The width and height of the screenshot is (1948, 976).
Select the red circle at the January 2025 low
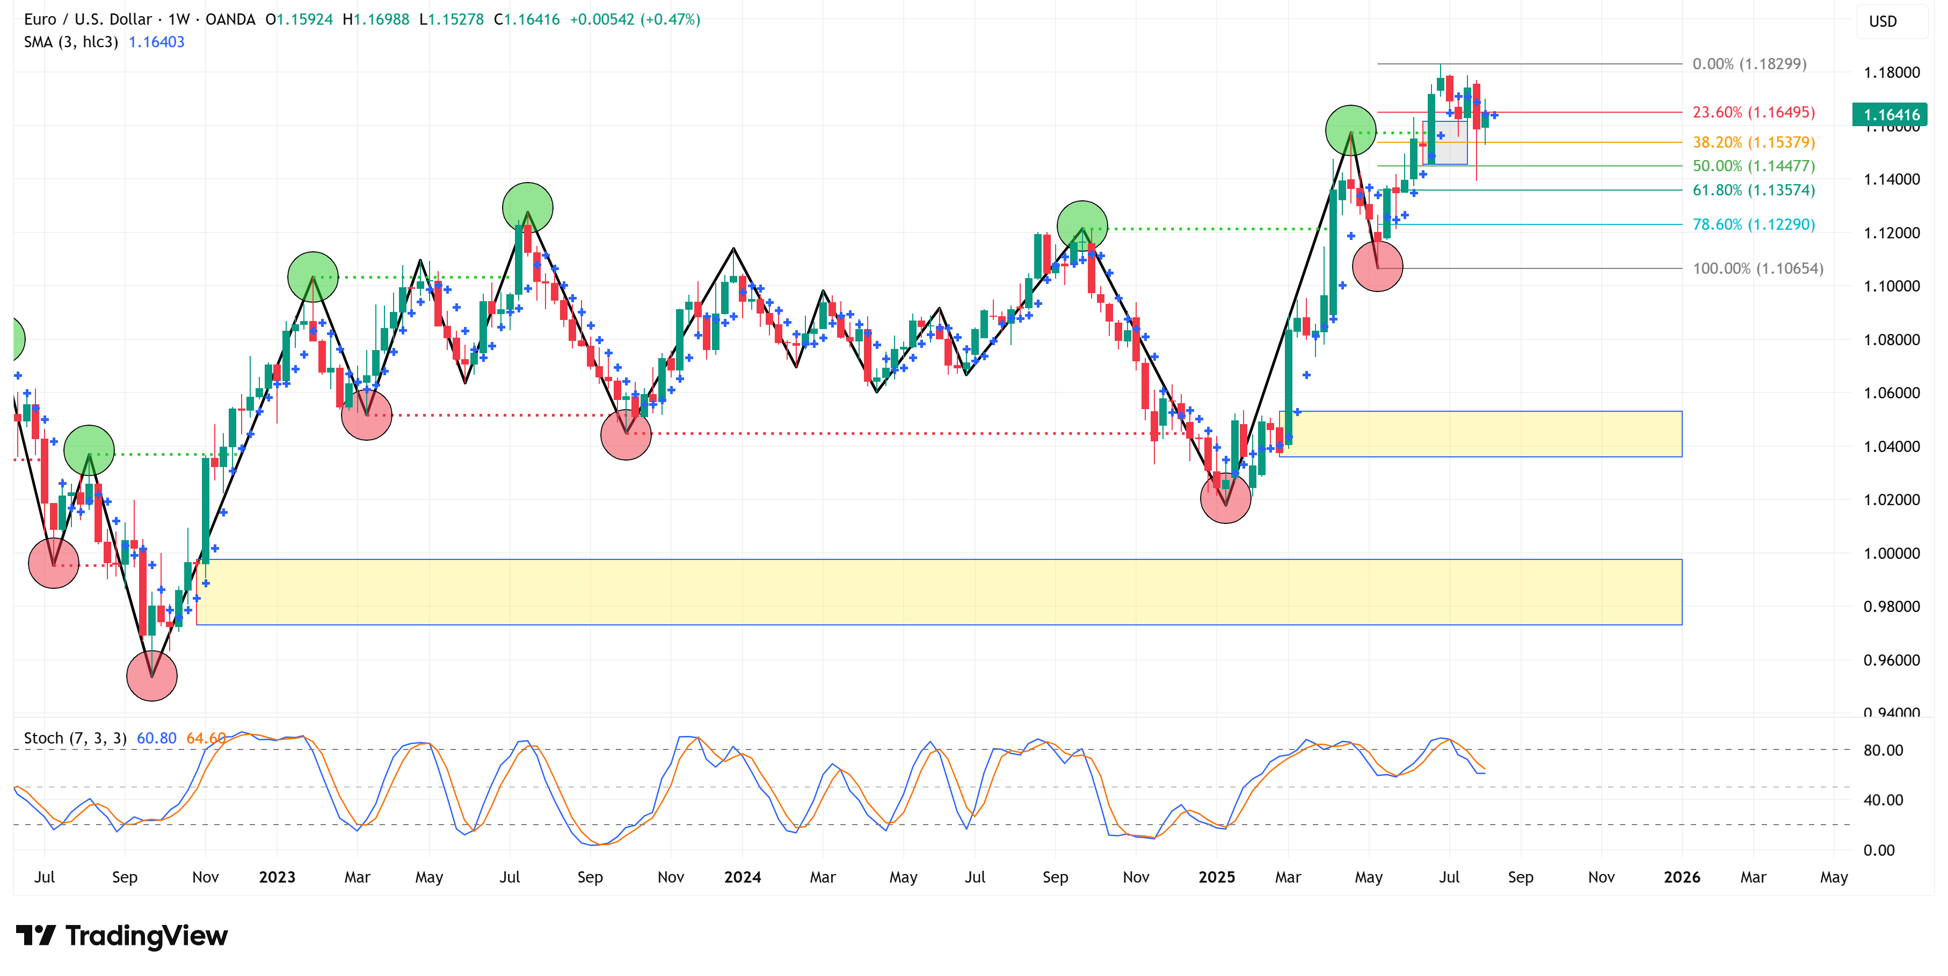(1225, 499)
